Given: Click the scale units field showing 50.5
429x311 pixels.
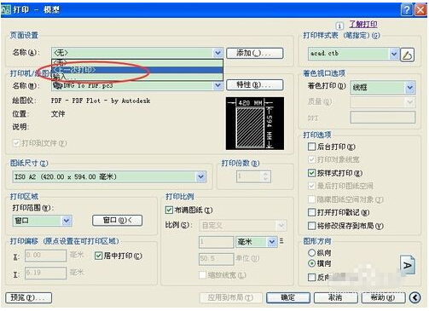Looking at the screenshot, I should click(216, 259).
